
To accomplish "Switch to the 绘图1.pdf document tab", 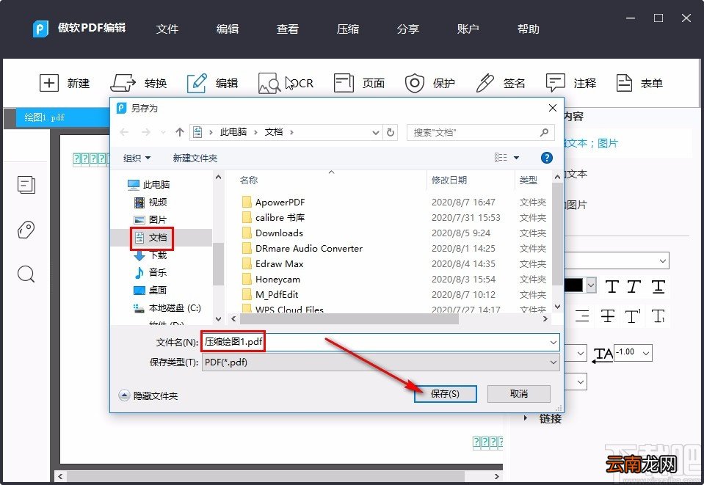I will click(x=63, y=117).
